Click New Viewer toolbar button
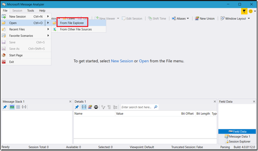 click(x=105, y=19)
